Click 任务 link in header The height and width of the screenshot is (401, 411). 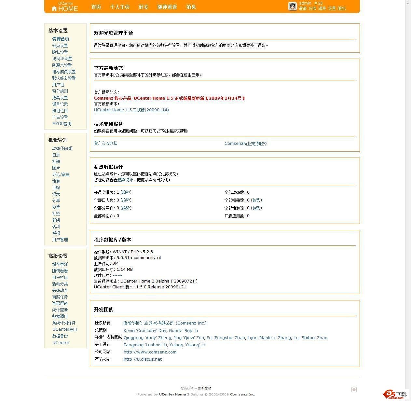pyautogui.click(x=312, y=8)
